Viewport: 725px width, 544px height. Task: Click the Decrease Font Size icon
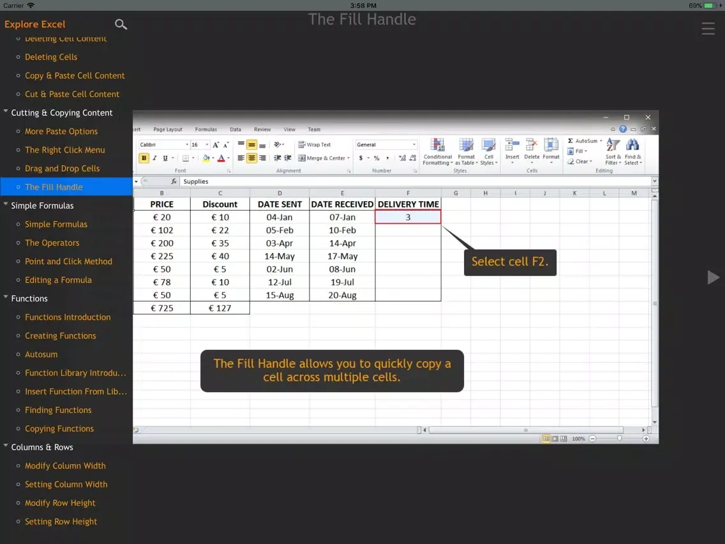(x=226, y=145)
